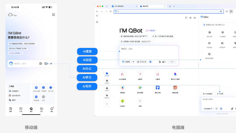
Task: Open 历史记录 clock icon on mobile
Action: [x=51, y=89]
